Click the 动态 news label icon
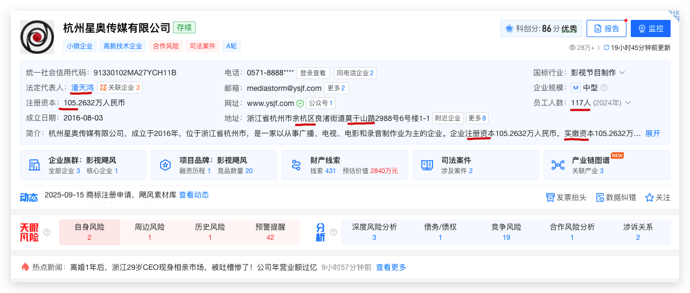The width and height of the screenshot is (690, 293). tap(29, 197)
